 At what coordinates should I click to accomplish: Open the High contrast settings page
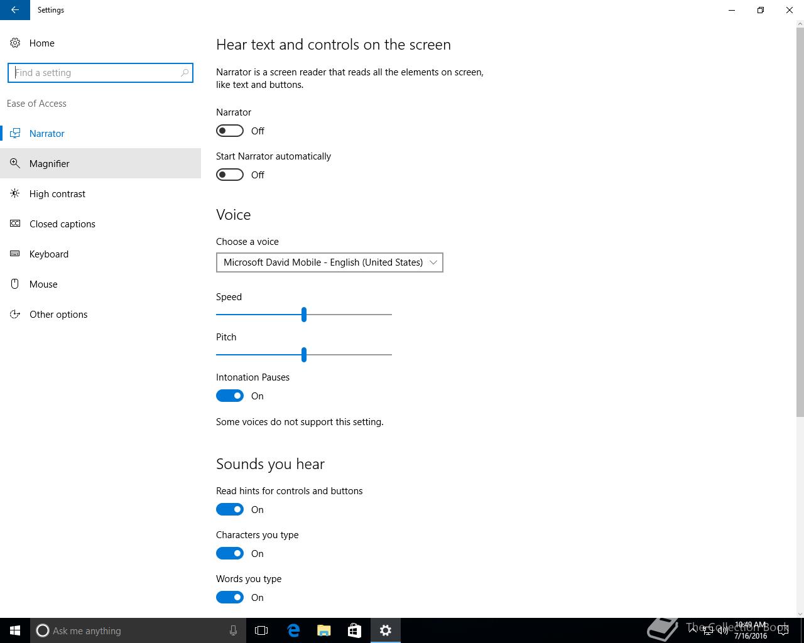click(100, 193)
